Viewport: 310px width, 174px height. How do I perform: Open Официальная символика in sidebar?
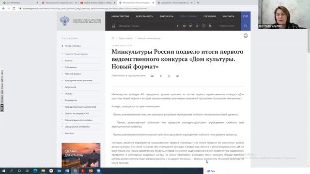pyautogui.click(x=77, y=127)
